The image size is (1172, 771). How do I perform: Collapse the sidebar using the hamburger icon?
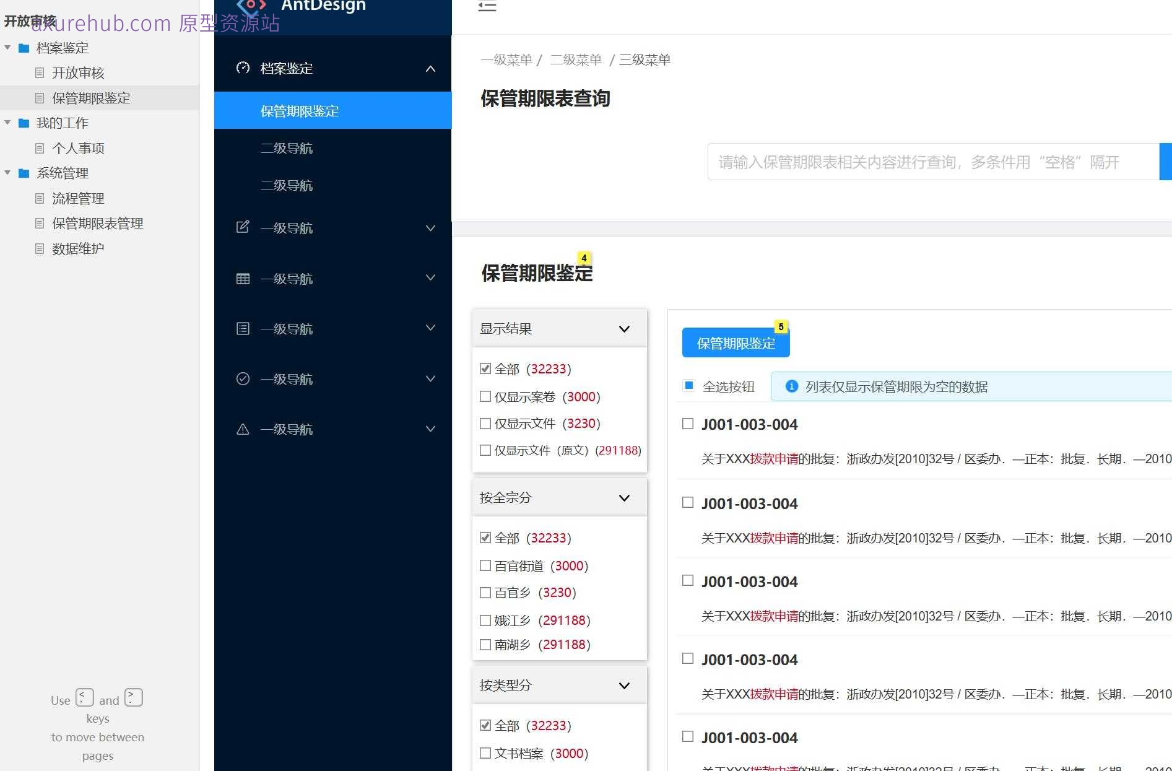487,7
